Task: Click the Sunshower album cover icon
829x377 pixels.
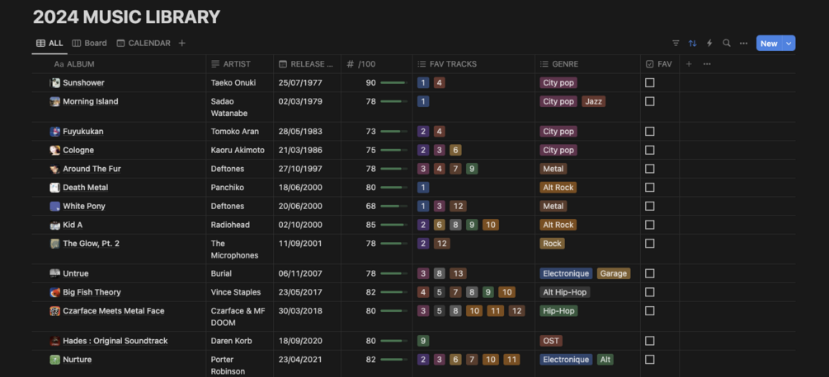Action: click(55, 83)
